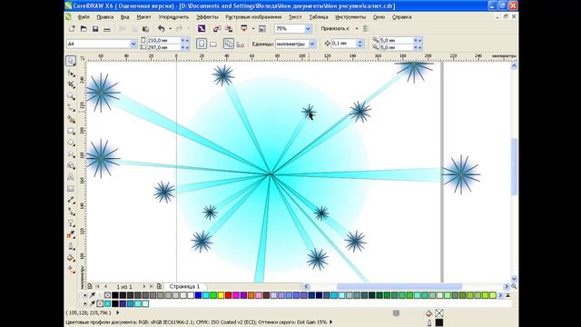
Task: Select the Fill tool in the toolbox
Action: (x=71, y=258)
